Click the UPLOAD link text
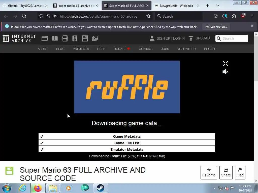This screenshot has width=258, height=193. click(x=203, y=38)
